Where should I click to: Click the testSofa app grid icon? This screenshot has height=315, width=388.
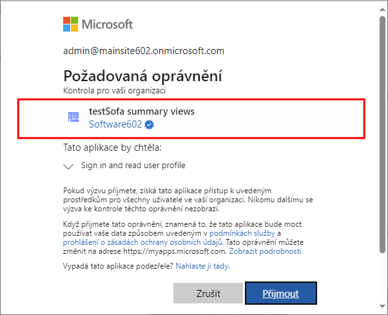click(x=73, y=117)
